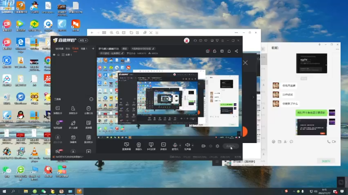Open the dark screenshot sent in chat
348x195 pixels.
click(x=312, y=127)
